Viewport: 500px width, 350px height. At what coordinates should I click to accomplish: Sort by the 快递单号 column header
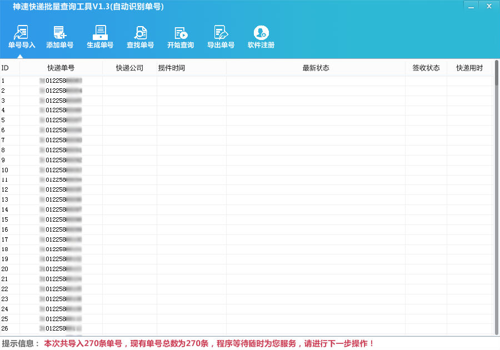pos(61,68)
